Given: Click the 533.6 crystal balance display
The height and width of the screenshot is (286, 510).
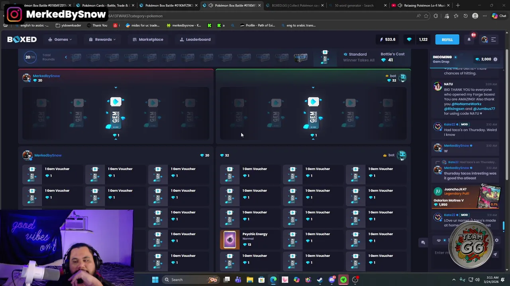Looking at the screenshot, I should click(x=387, y=39).
